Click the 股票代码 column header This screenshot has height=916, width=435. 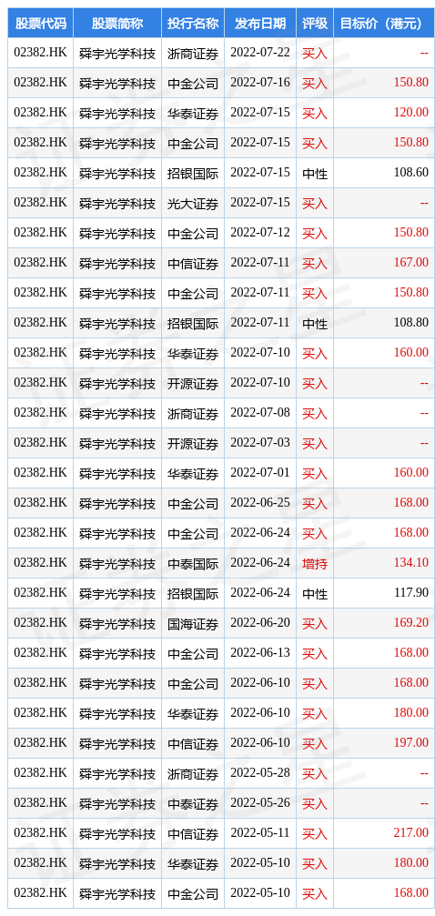[x=40, y=24]
